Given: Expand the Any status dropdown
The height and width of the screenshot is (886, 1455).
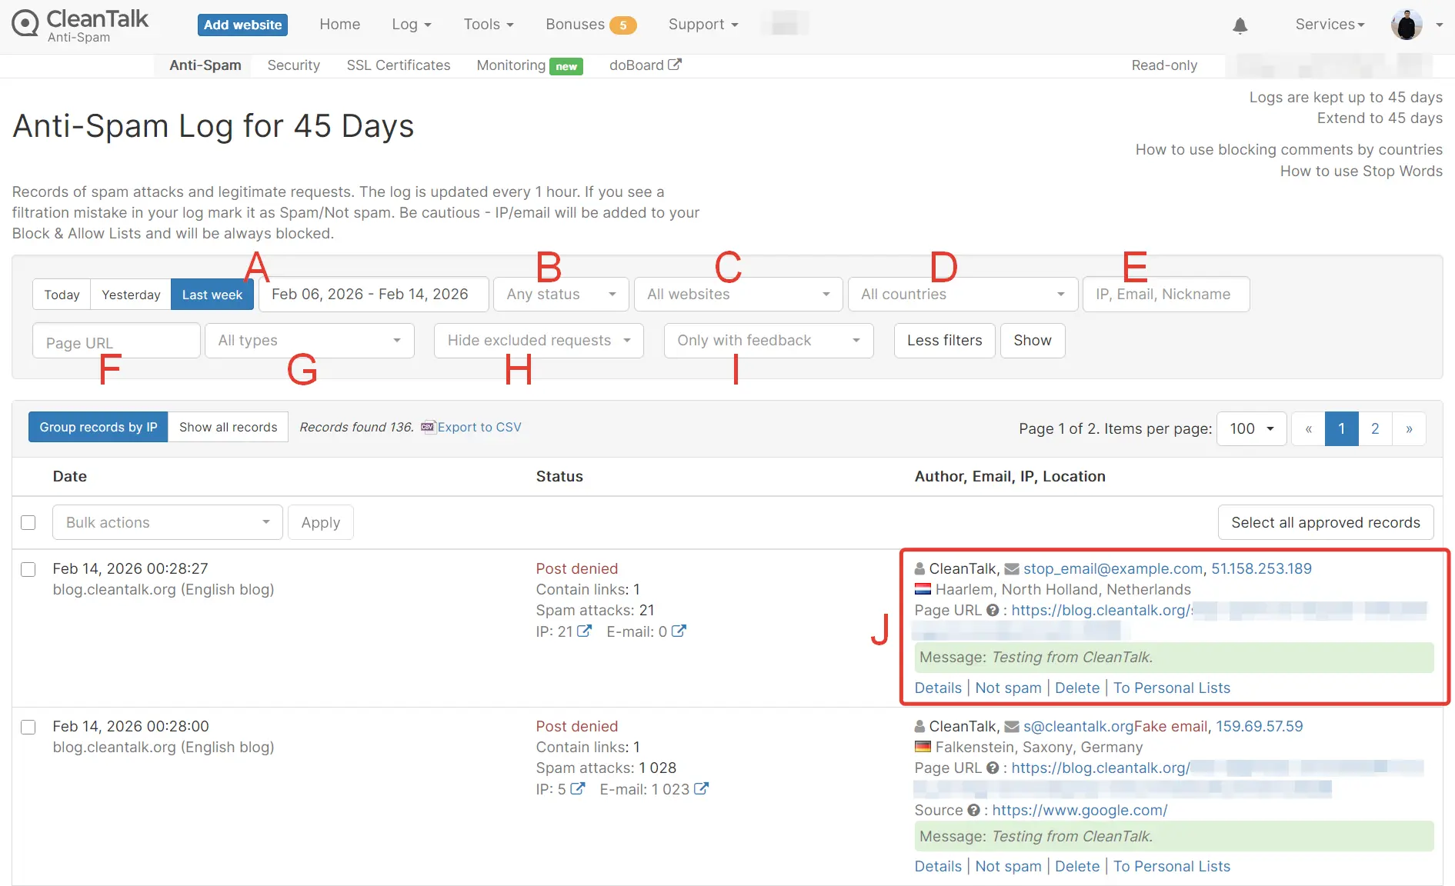Looking at the screenshot, I should pyautogui.click(x=561, y=295).
